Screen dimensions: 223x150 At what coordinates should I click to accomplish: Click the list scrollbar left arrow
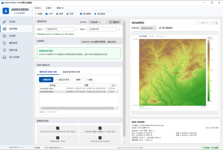coord(41,108)
